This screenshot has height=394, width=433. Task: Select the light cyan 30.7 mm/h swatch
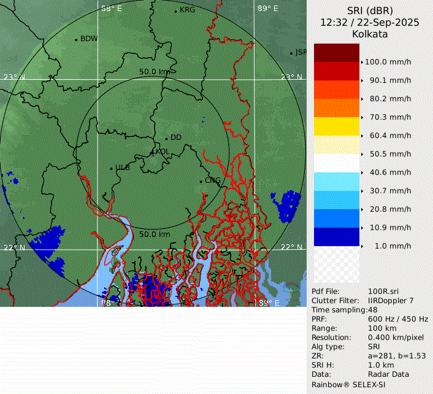coord(336,182)
